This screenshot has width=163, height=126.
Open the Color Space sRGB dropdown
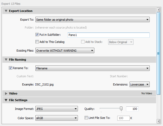point(56,118)
